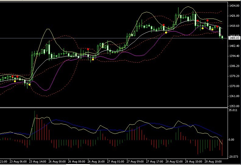241x165 pixels.
Task: Click the 23 Aug 06:00 time label
Action: (18, 162)
